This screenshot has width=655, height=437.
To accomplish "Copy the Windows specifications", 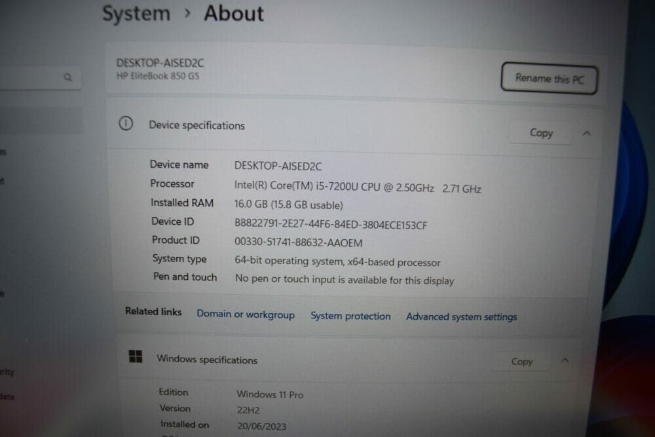I will tap(522, 362).
